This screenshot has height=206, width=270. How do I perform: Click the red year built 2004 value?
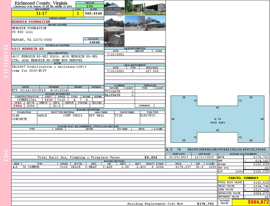pyautogui.click(x=18, y=106)
